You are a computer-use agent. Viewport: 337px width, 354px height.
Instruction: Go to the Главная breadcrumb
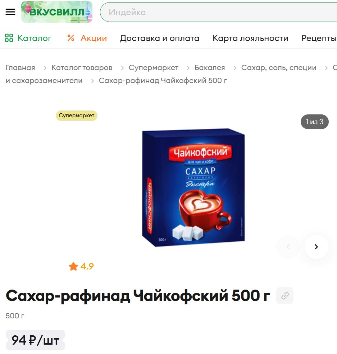[x=20, y=68]
